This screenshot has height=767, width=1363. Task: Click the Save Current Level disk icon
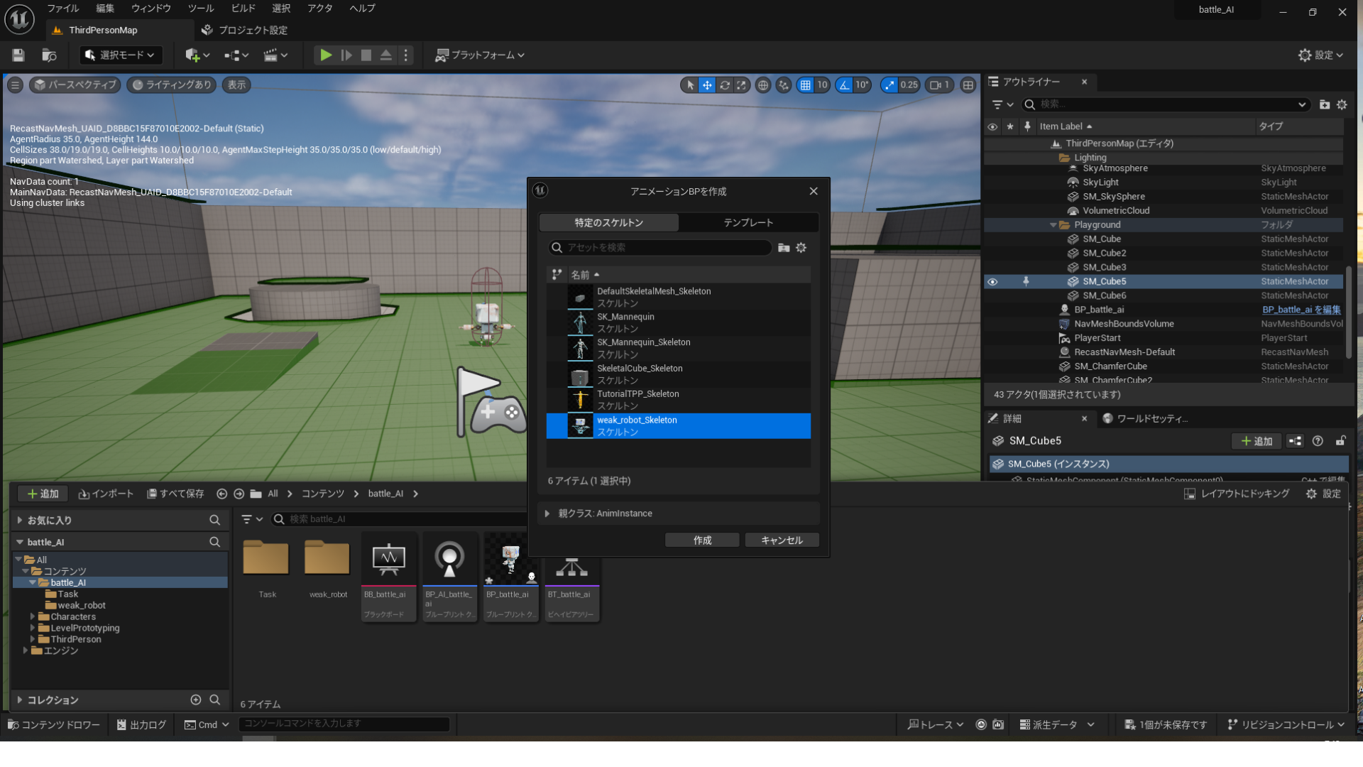click(x=18, y=55)
